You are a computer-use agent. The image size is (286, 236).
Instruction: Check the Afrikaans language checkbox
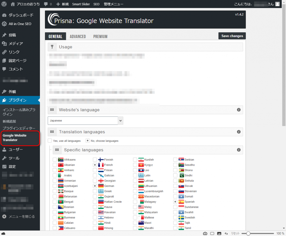click(55, 160)
